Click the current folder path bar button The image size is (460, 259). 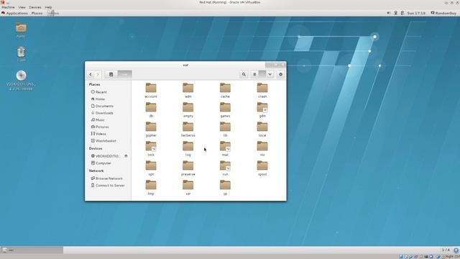click(x=124, y=74)
